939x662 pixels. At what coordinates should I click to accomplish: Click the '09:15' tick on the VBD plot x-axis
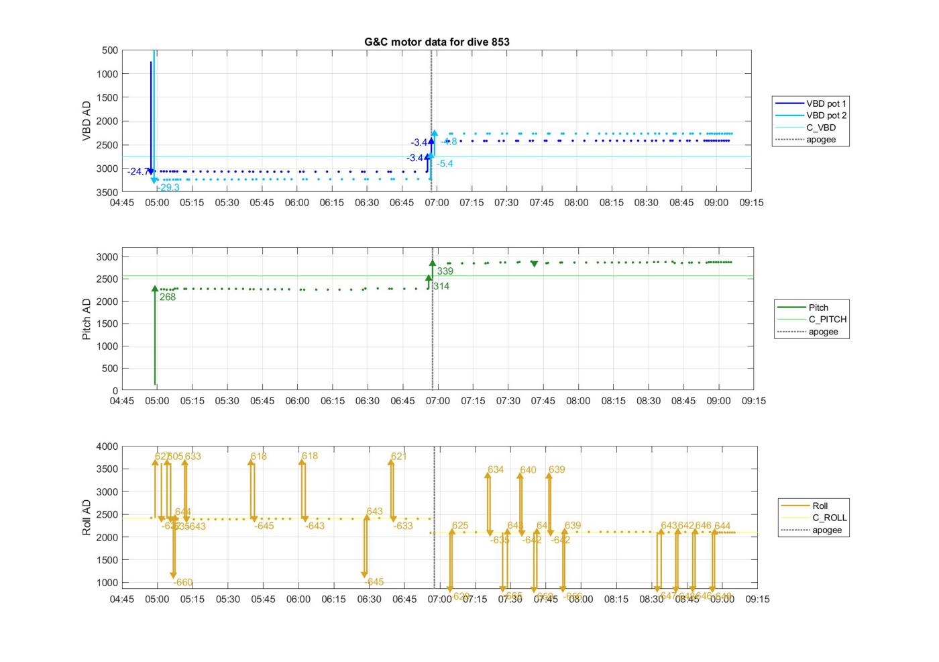tap(751, 202)
